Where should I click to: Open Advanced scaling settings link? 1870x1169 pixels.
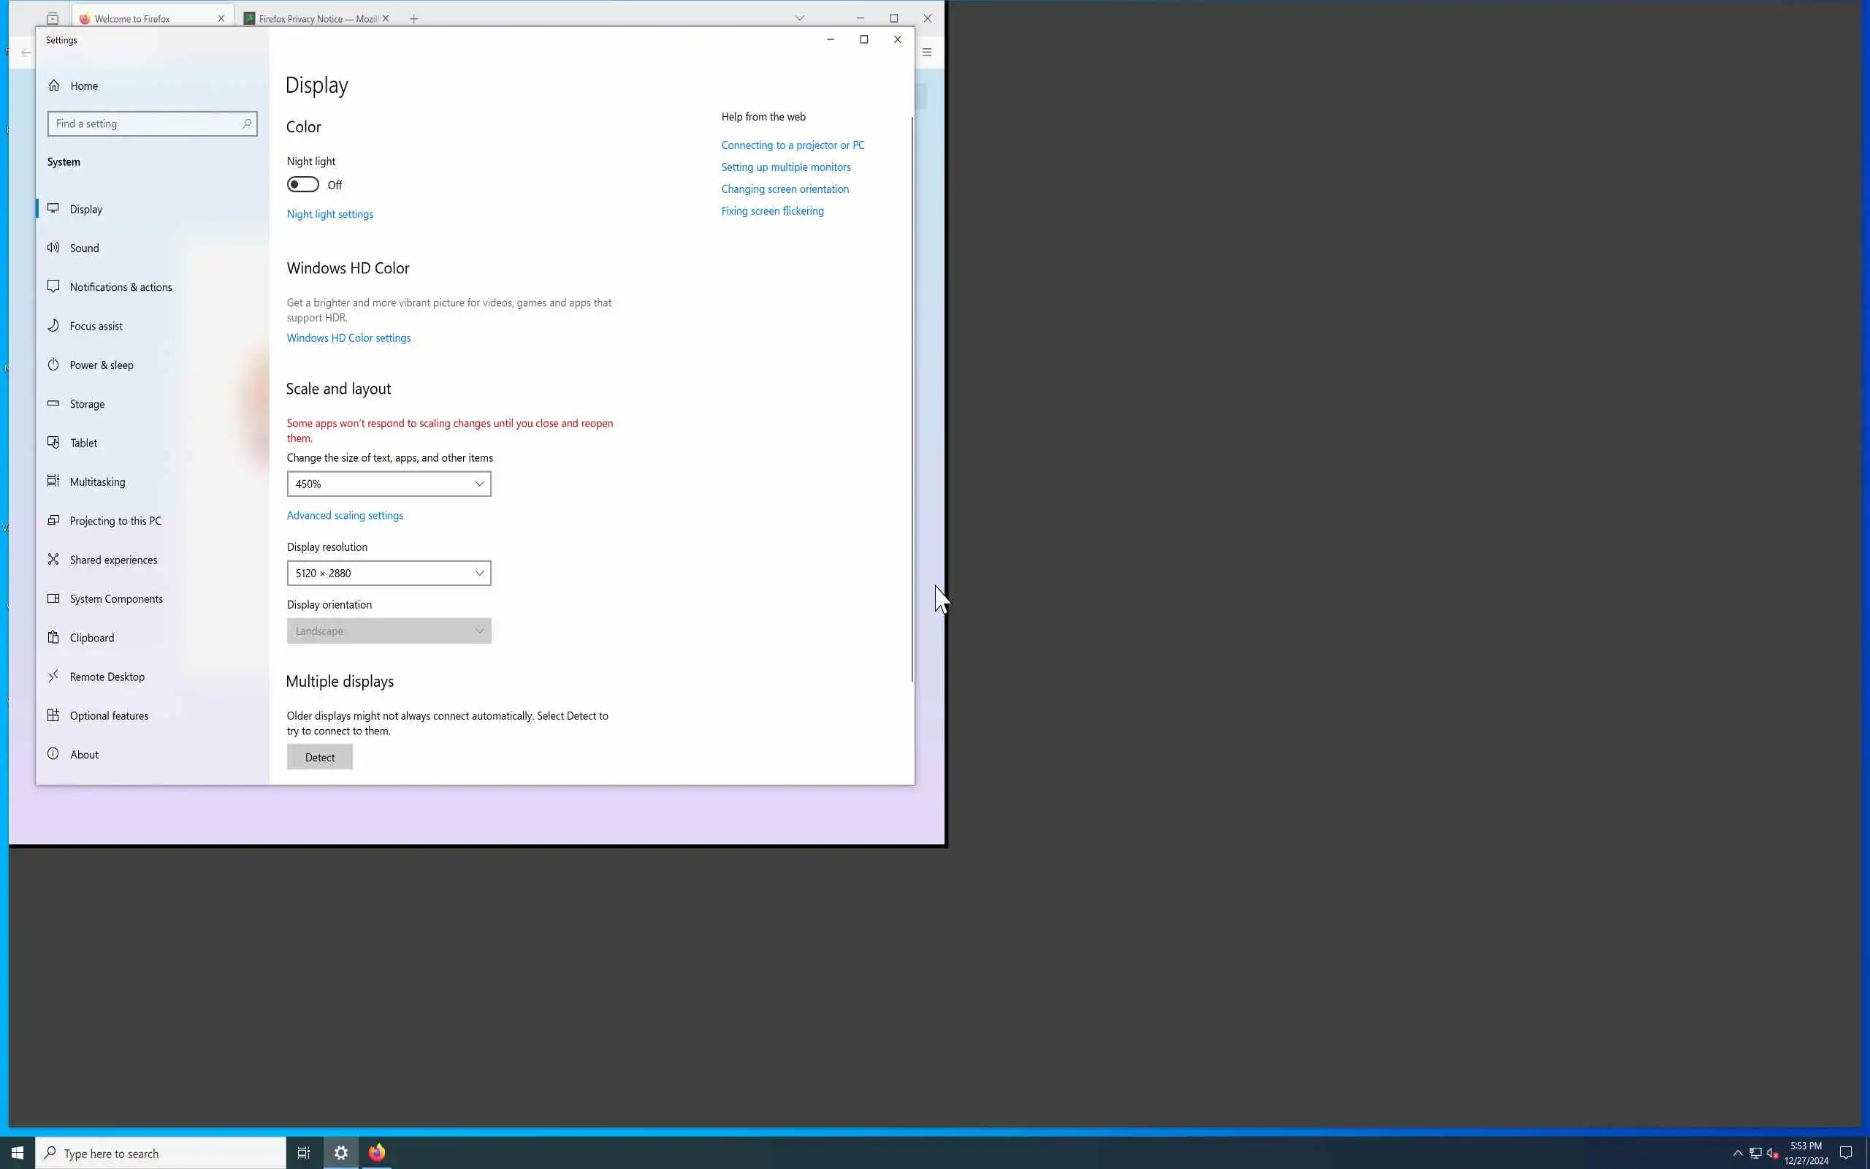(345, 516)
